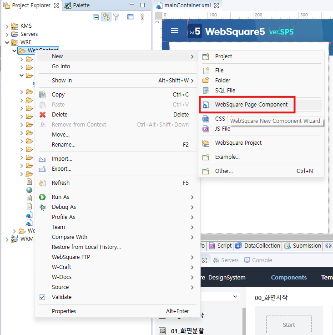Open the WebSquare FTP submenu
The width and height of the screenshot is (333, 335).
(x=116, y=257)
